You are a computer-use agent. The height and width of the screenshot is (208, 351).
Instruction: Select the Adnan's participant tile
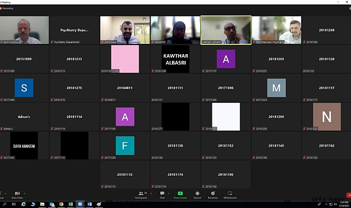pos(24,117)
